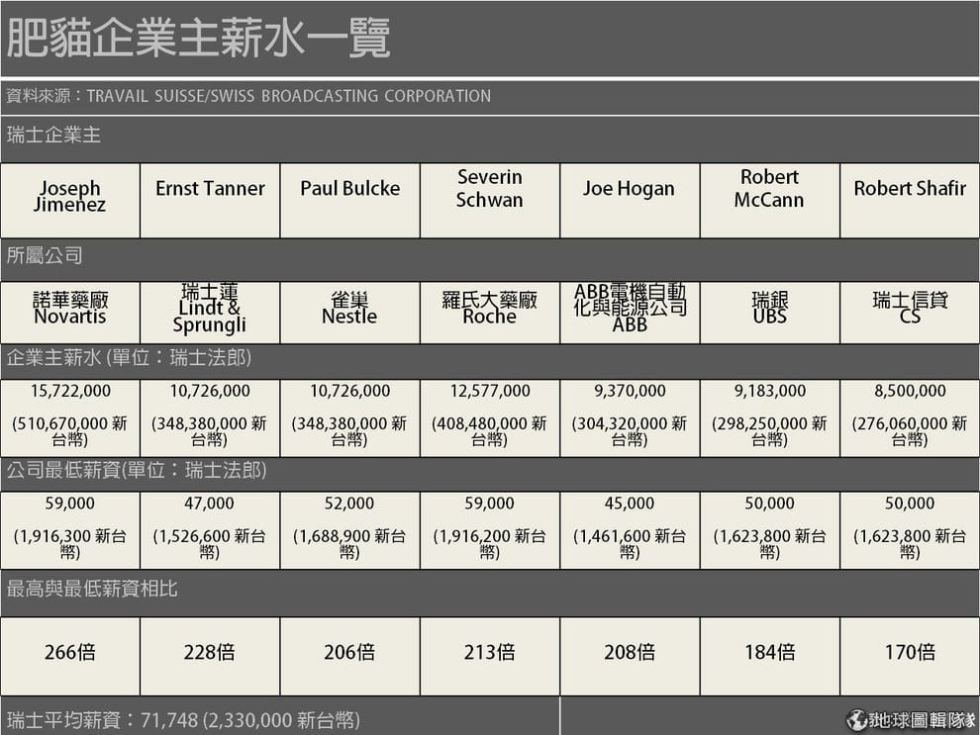This screenshot has height=735, width=980.
Task: Click the 最高與最低薪資相比 header
Action: point(92,589)
